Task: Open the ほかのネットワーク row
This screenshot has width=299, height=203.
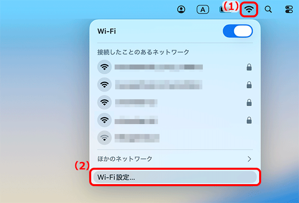Action: coord(175,159)
